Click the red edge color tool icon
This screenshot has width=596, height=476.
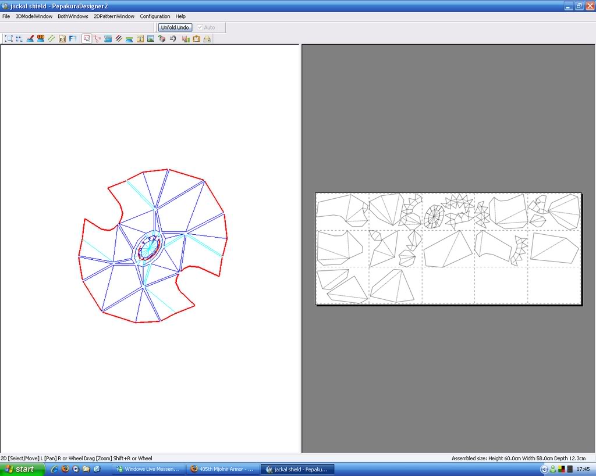[x=30, y=39]
